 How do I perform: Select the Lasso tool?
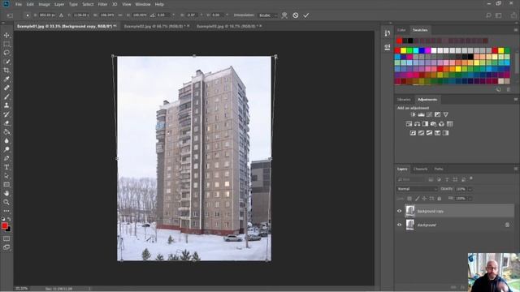[6, 53]
